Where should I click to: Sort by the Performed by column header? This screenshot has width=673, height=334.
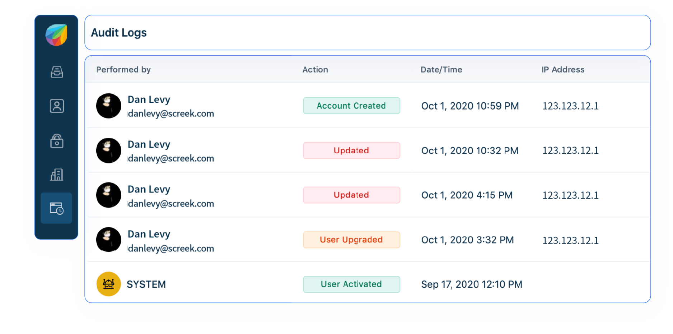click(x=123, y=70)
